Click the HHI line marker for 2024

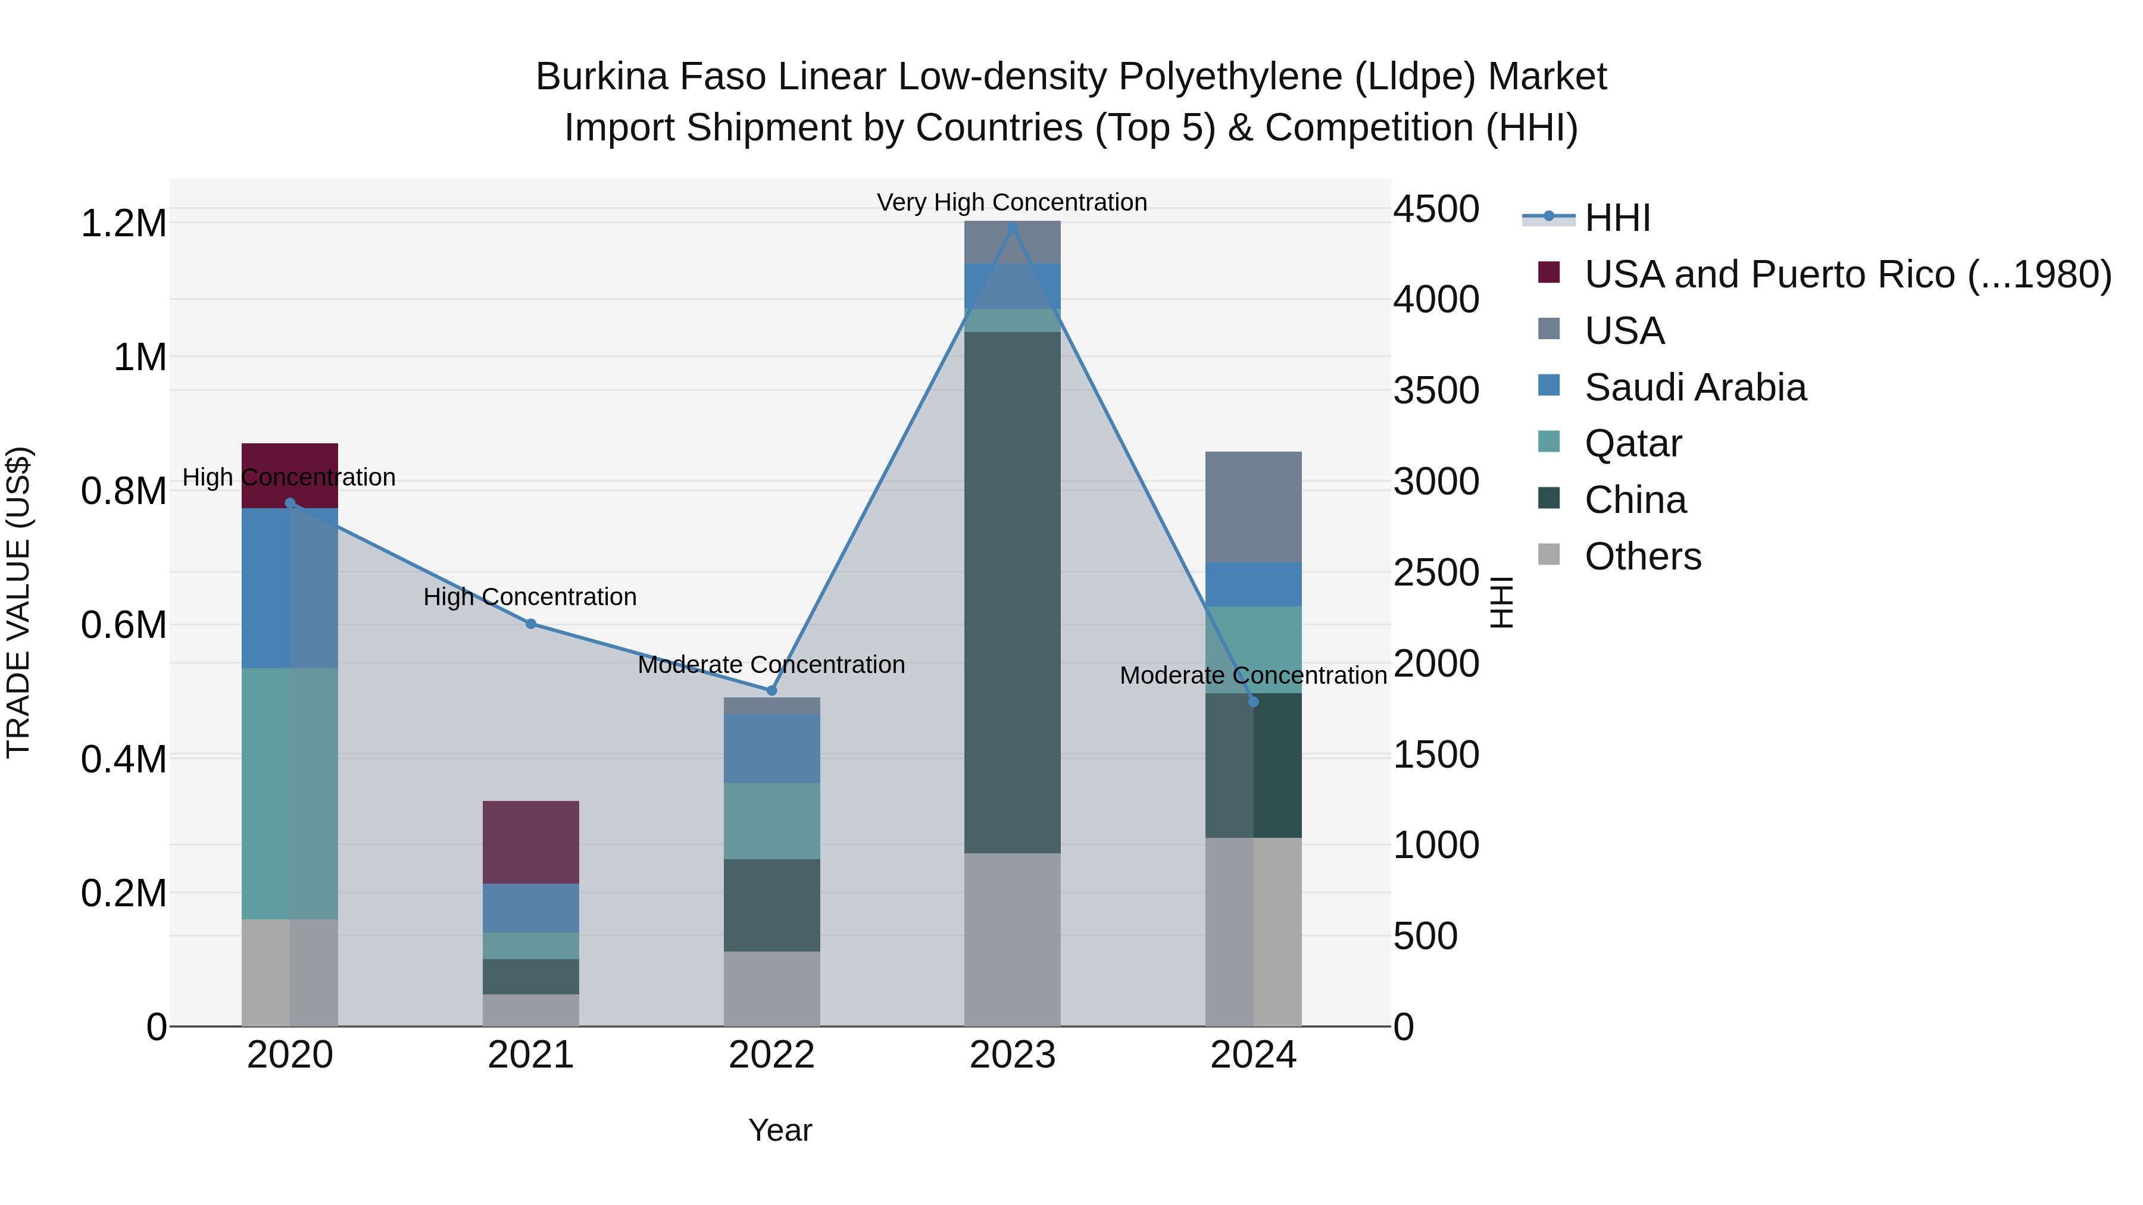[x=1254, y=702]
